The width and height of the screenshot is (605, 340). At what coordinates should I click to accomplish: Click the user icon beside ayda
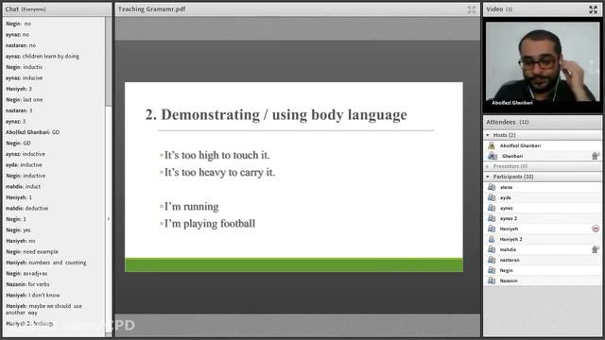(x=492, y=197)
